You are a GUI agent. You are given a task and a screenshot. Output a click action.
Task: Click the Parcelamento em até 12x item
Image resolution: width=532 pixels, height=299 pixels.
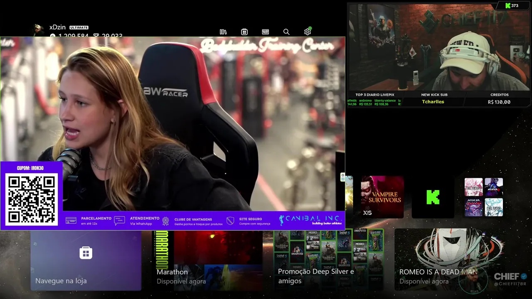pyautogui.click(x=89, y=221)
